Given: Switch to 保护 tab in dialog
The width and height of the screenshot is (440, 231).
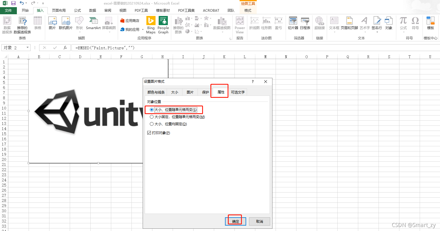Looking at the screenshot, I should click(x=206, y=92).
